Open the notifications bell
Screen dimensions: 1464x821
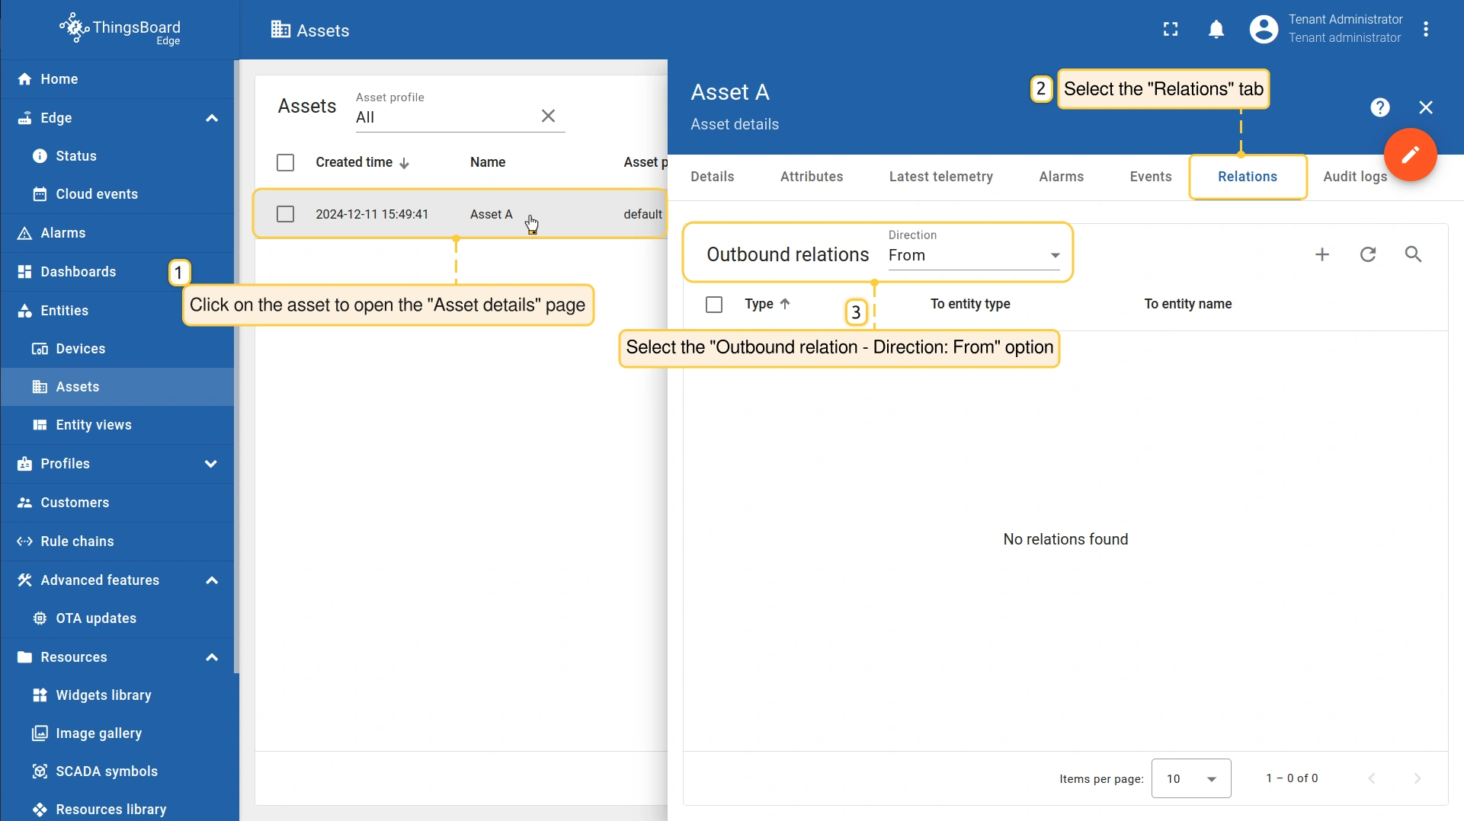click(1216, 30)
